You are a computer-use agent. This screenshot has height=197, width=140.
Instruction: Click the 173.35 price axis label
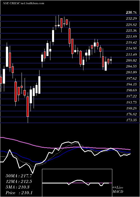(x=131, y=120)
